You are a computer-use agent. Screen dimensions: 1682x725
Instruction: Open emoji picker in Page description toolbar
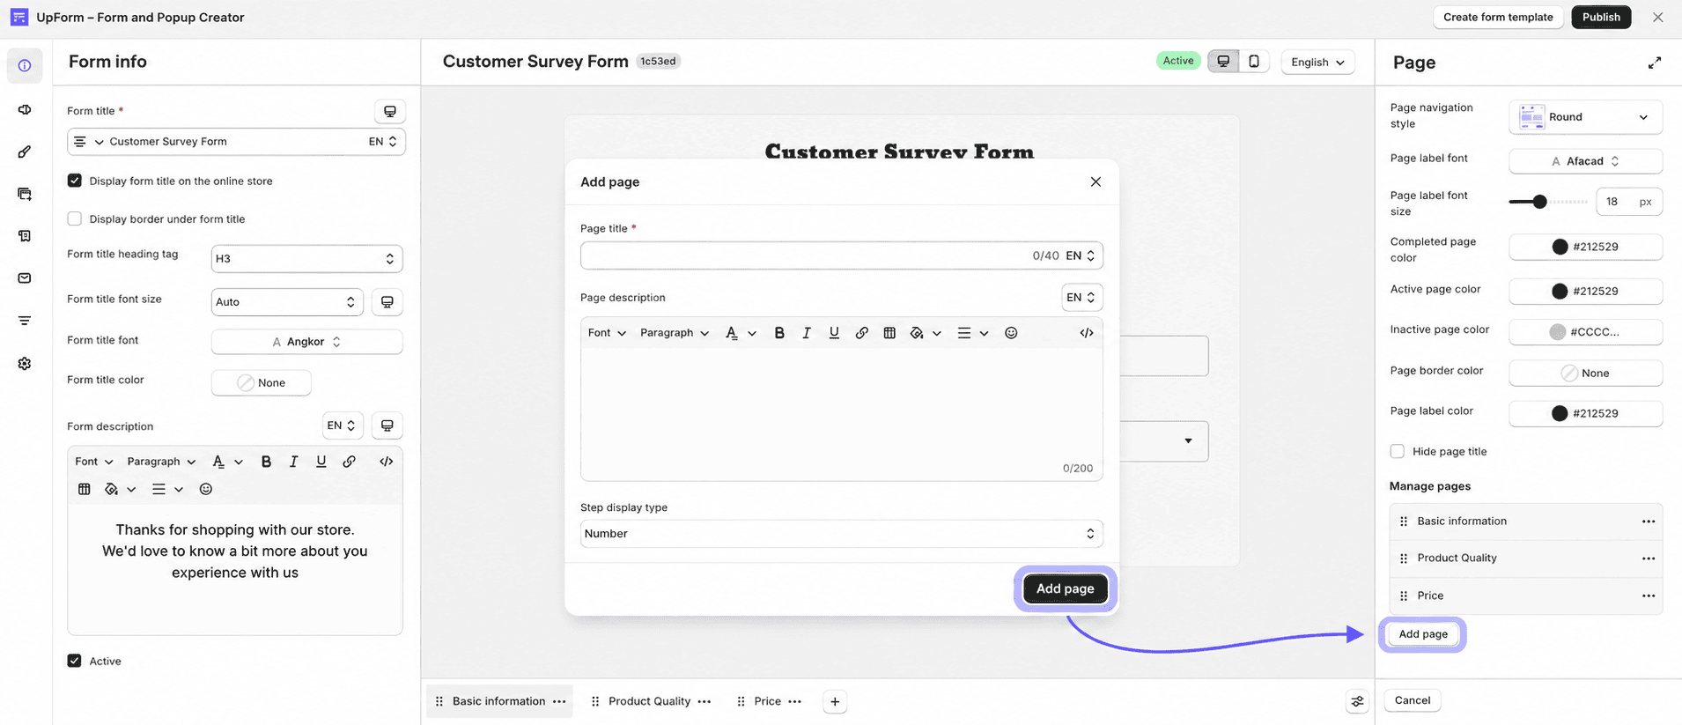click(1011, 333)
